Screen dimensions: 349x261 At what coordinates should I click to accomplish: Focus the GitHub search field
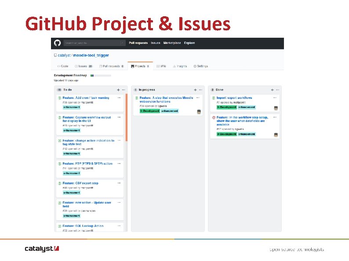coord(95,43)
